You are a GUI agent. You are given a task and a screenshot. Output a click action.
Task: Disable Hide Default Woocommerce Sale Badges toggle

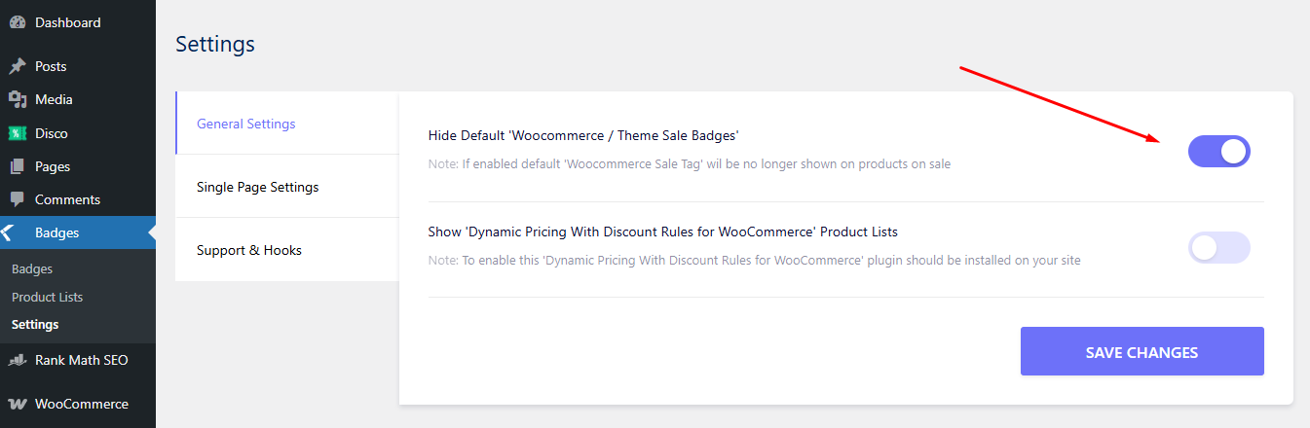click(x=1218, y=152)
